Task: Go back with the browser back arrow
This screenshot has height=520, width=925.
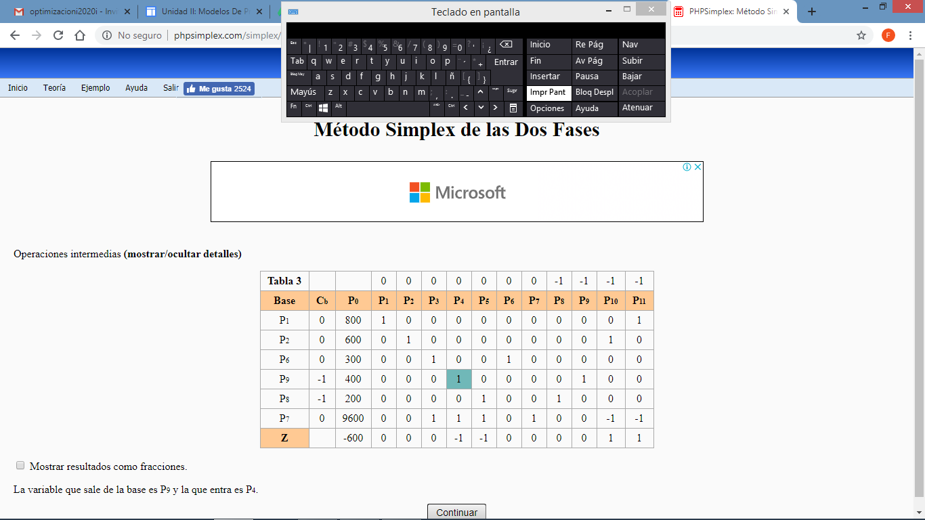Action: (15, 35)
